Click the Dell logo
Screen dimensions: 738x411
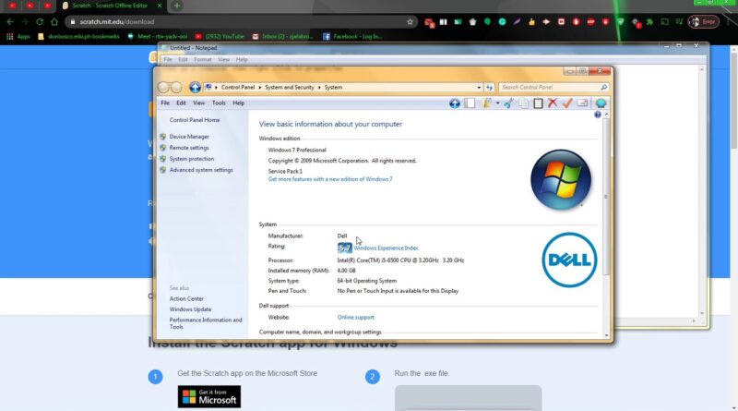569,260
